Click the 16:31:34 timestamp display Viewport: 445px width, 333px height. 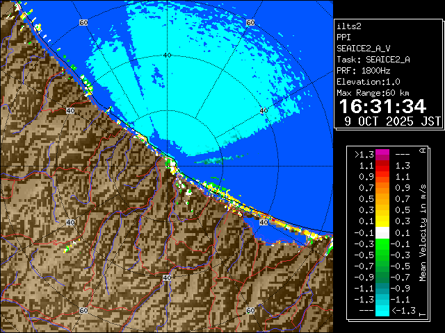pos(382,106)
